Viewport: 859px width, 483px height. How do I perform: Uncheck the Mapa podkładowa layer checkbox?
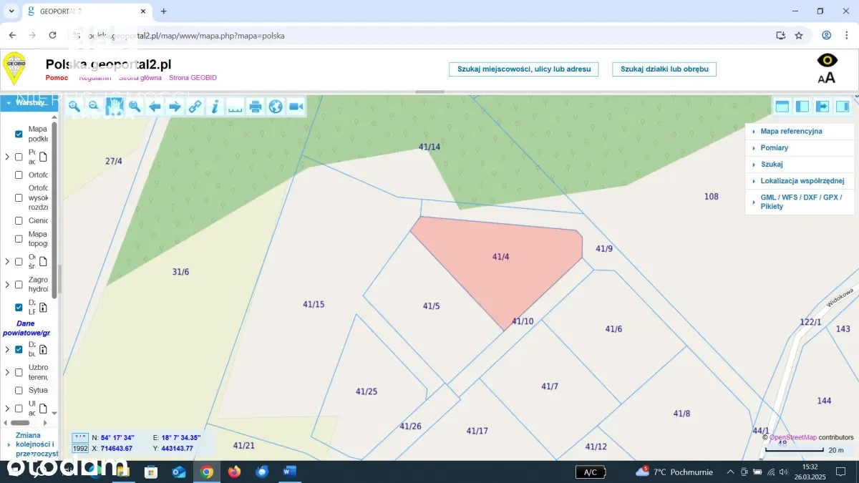coord(19,134)
